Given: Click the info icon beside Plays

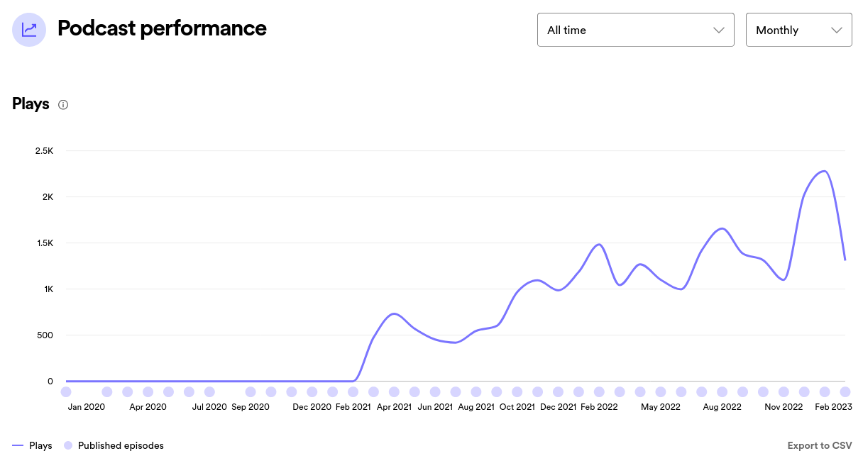Looking at the screenshot, I should click(63, 105).
